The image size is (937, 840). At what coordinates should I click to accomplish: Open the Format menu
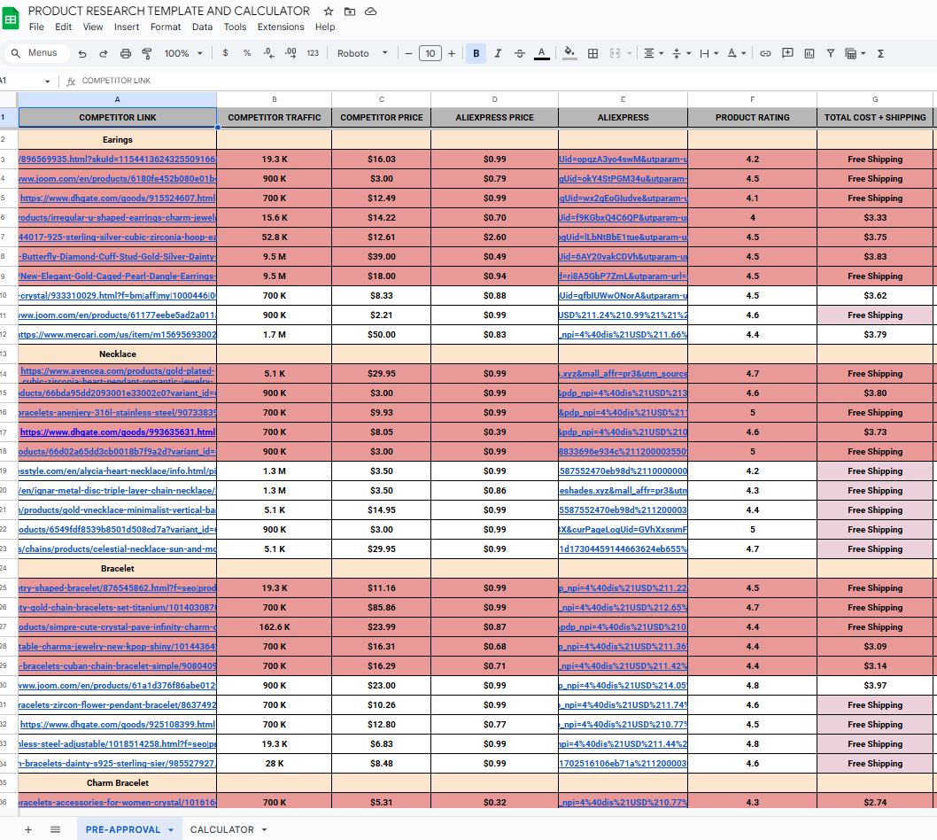coord(166,27)
